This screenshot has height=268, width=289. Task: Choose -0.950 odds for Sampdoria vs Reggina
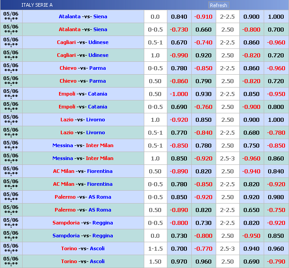251,236
